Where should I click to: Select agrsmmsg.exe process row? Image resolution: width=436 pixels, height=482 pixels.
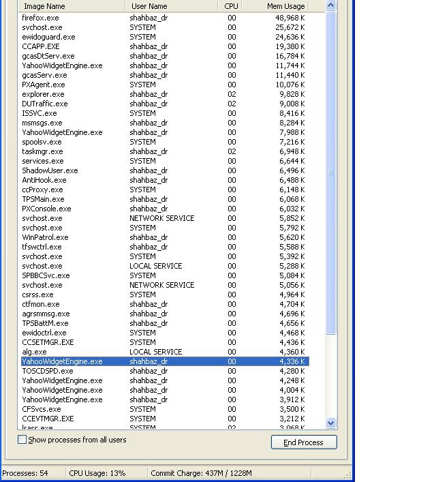[x=165, y=313]
